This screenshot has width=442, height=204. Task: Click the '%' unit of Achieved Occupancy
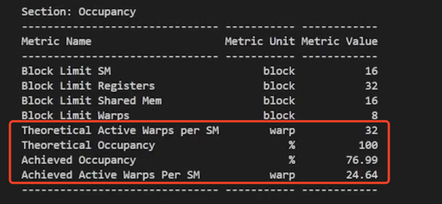pyautogui.click(x=292, y=160)
